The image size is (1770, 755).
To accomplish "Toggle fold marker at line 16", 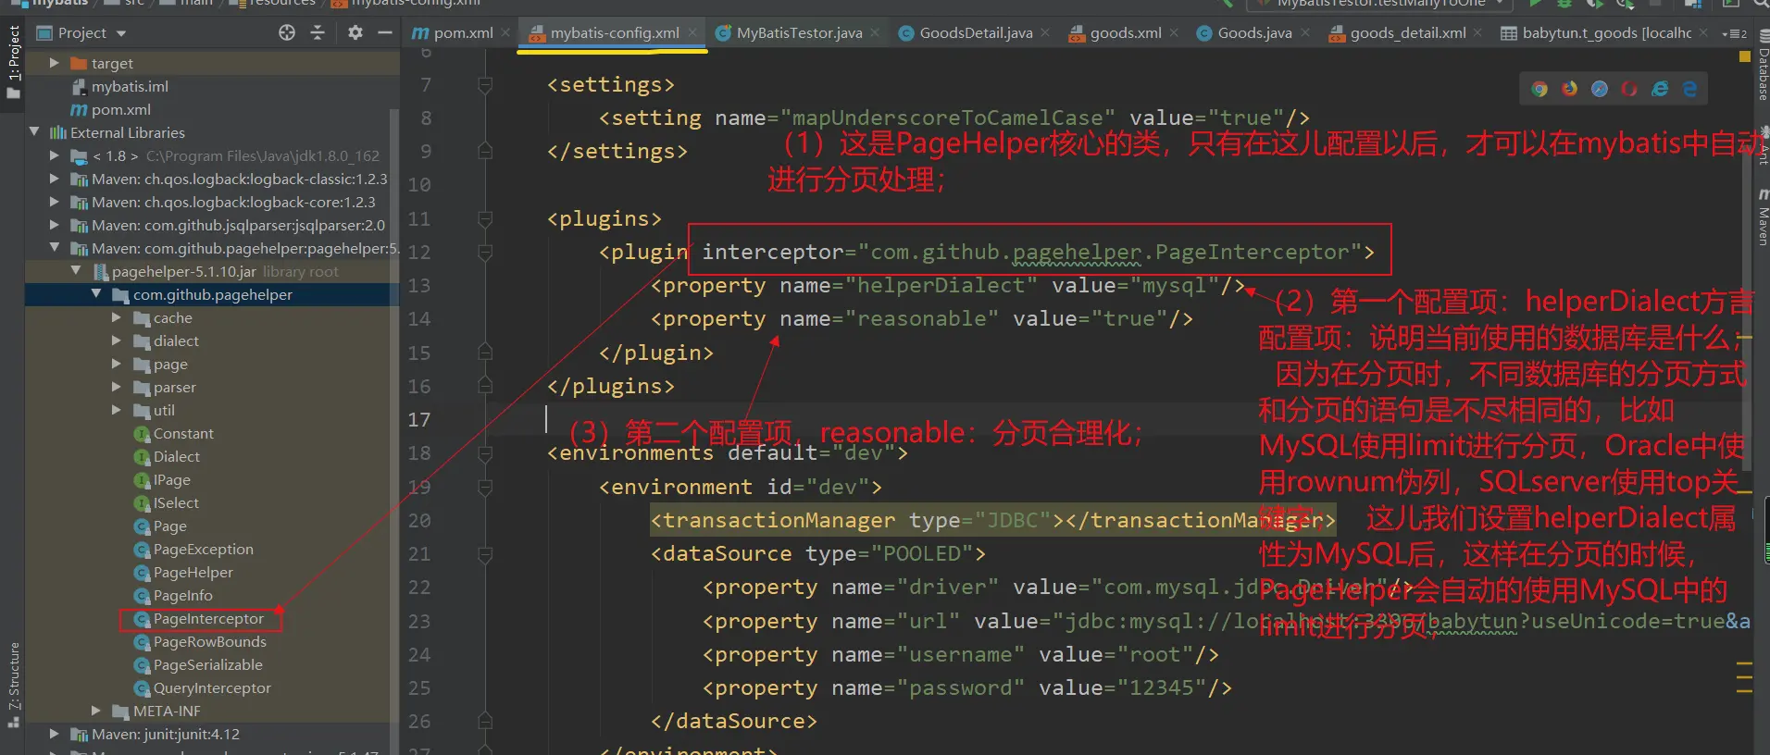I will tap(485, 386).
